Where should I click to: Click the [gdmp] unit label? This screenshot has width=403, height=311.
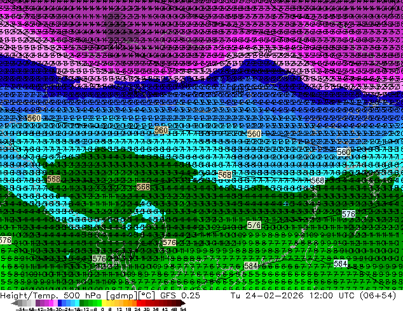[122, 296]
